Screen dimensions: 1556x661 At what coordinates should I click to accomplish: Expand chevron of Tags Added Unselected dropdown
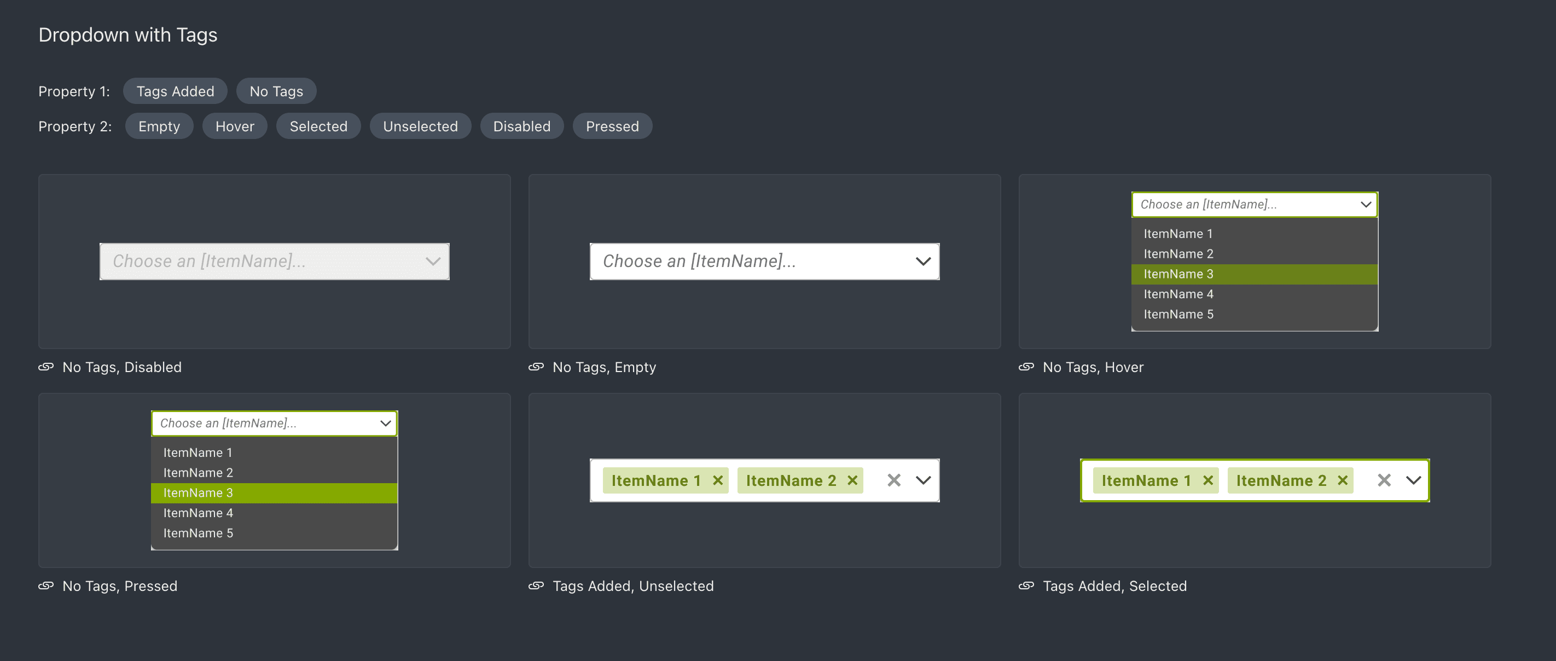pyautogui.click(x=924, y=480)
